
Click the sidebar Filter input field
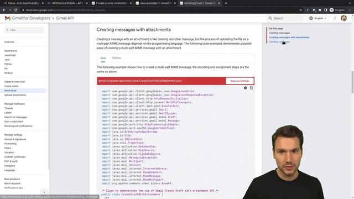coord(24,30)
